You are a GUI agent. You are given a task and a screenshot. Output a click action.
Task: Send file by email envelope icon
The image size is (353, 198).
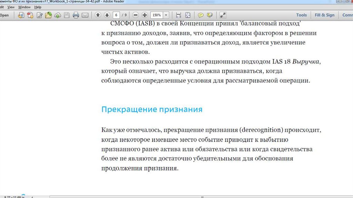(85, 15)
